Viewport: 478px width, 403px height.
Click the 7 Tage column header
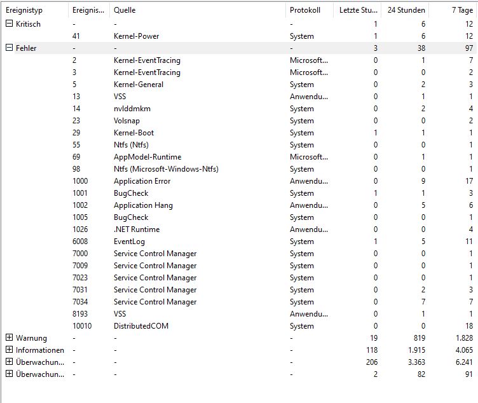453,10
